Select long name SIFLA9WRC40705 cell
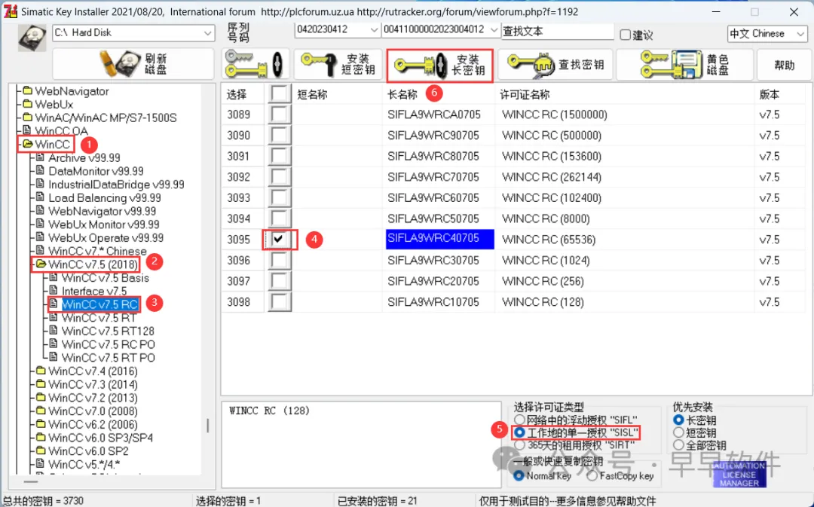 coord(439,240)
